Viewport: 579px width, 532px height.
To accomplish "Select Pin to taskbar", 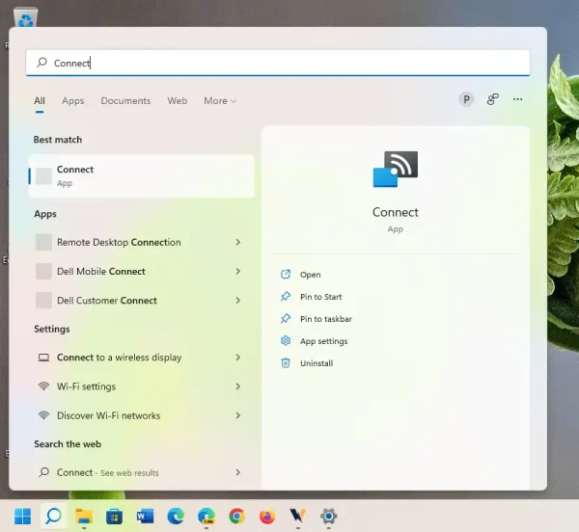I will [326, 319].
